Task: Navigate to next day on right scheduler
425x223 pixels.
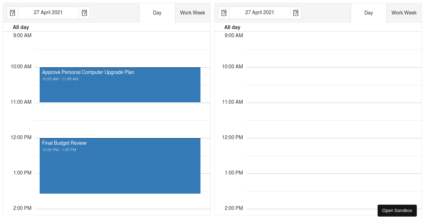Action: click(296, 12)
